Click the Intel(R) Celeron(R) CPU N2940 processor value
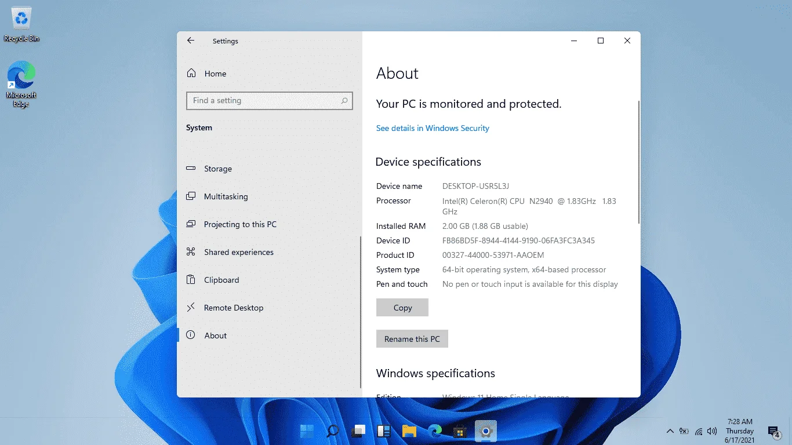The image size is (792, 445). click(529, 206)
